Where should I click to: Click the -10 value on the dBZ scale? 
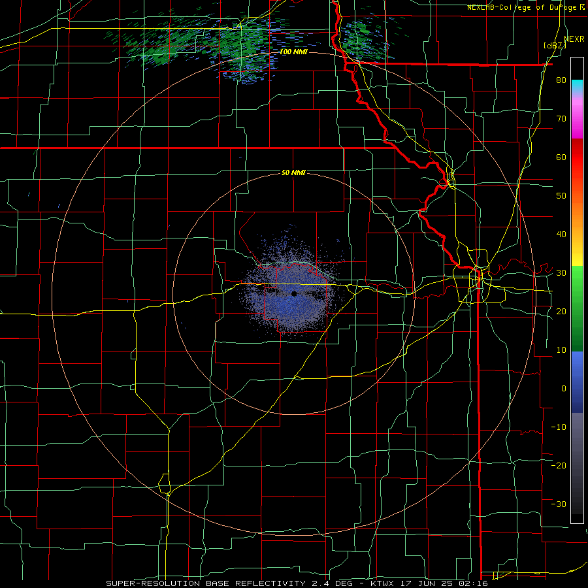click(559, 427)
